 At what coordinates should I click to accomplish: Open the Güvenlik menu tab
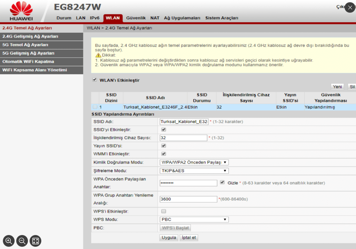[136, 18]
